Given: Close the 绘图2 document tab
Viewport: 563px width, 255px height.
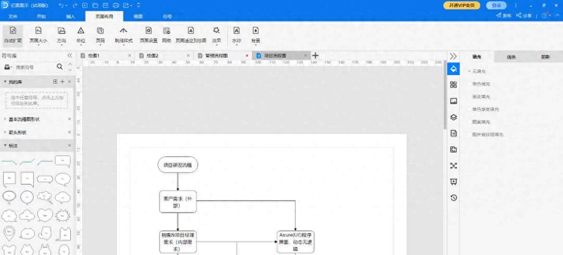Looking at the screenshot, I should click(188, 55).
